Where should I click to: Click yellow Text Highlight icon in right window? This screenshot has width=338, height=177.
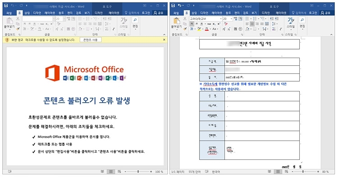pos(199,29)
